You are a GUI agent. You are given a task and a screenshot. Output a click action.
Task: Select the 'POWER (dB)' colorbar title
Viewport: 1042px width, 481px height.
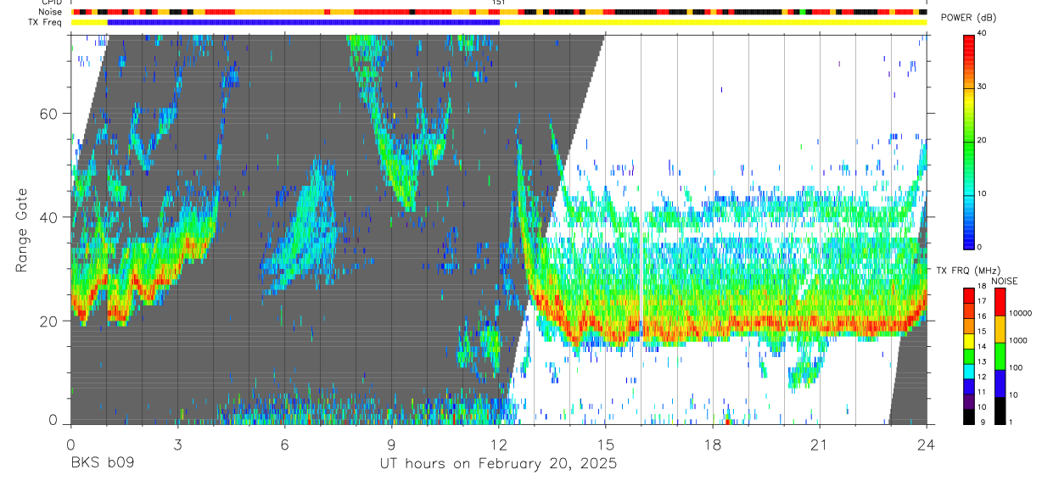(x=968, y=18)
